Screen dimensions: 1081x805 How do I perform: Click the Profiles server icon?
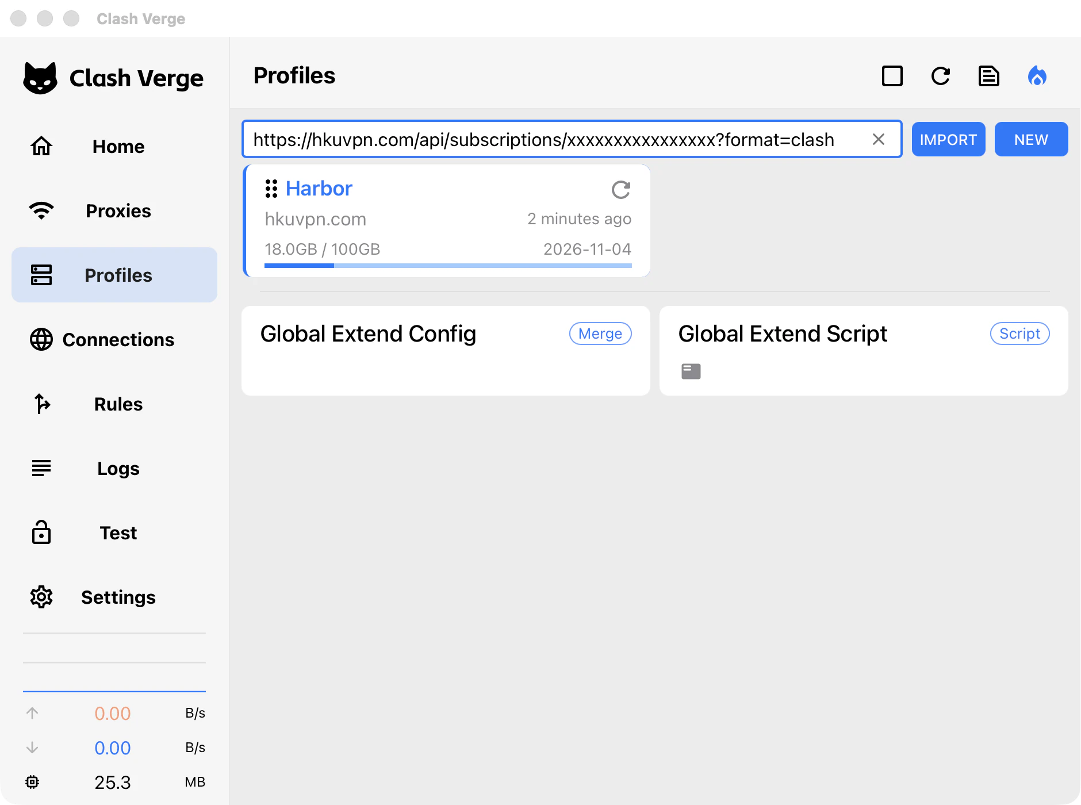click(41, 275)
